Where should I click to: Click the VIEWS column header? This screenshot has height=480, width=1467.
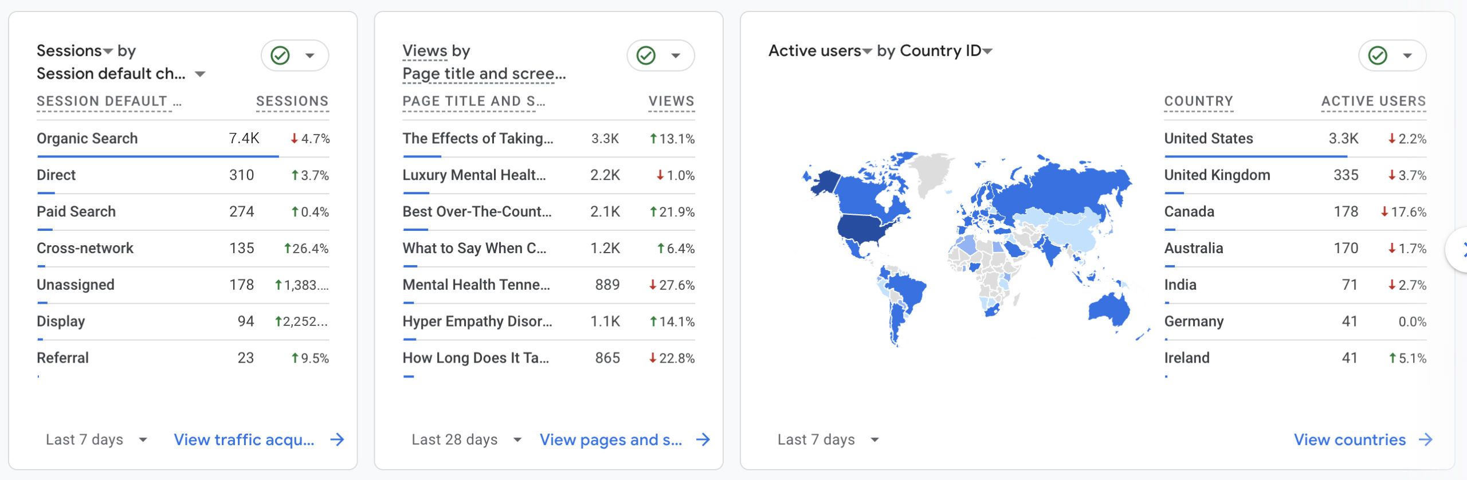[670, 101]
